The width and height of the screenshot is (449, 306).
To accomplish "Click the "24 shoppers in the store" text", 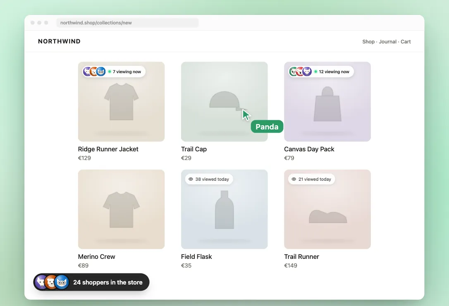I will pyautogui.click(x=107, y=282).
